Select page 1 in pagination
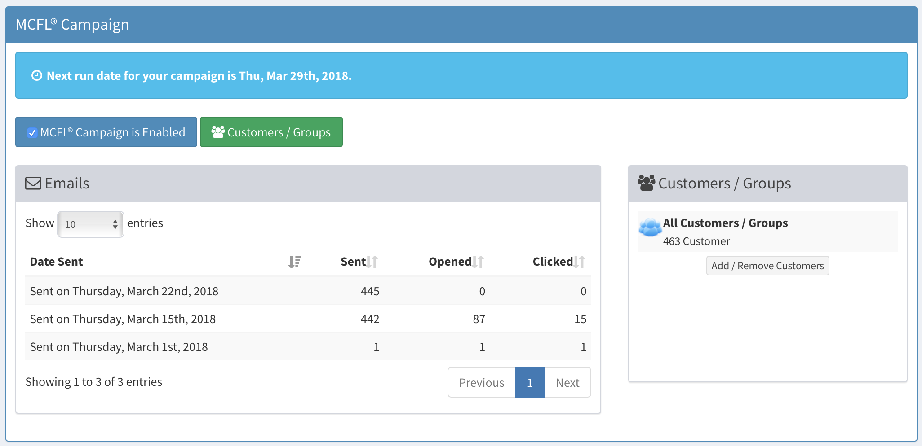922x446 pixels. [530, 382]
